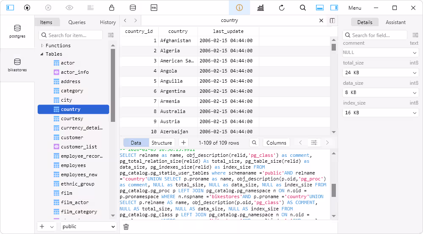The width and height of the screenshot is (423, 234).
Task: Open the data_size 8 KB dropdown
Action: pyautogui.click(x=380, y=92)
